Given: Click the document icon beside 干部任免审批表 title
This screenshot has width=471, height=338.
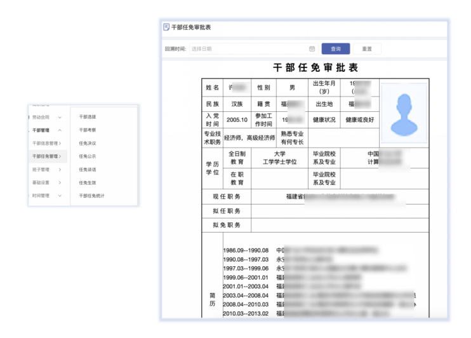Looking at the screenshot, I should click(x=166, y=27).
